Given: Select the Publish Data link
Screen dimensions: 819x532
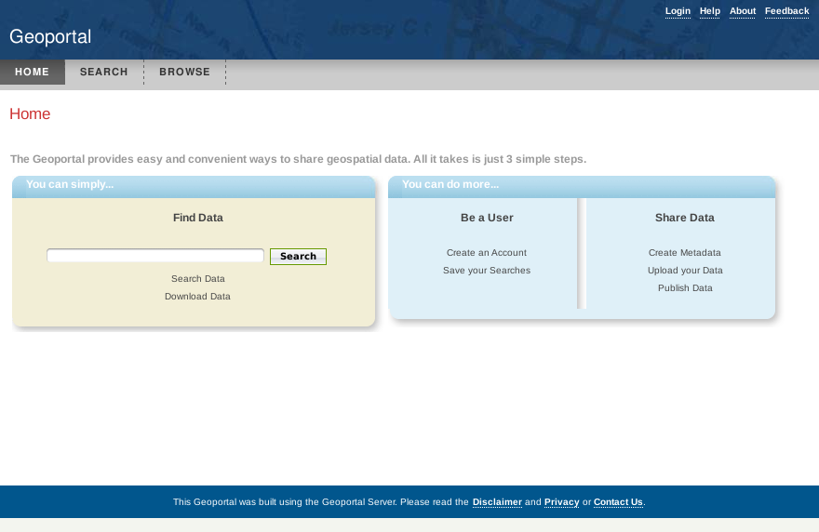Looking at the screenshot, I should (685, 288).
